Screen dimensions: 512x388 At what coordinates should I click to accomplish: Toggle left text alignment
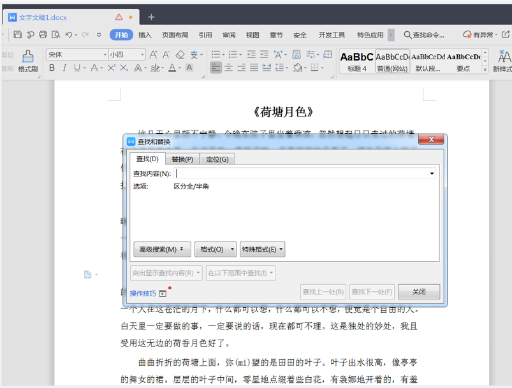coord(216,68)
